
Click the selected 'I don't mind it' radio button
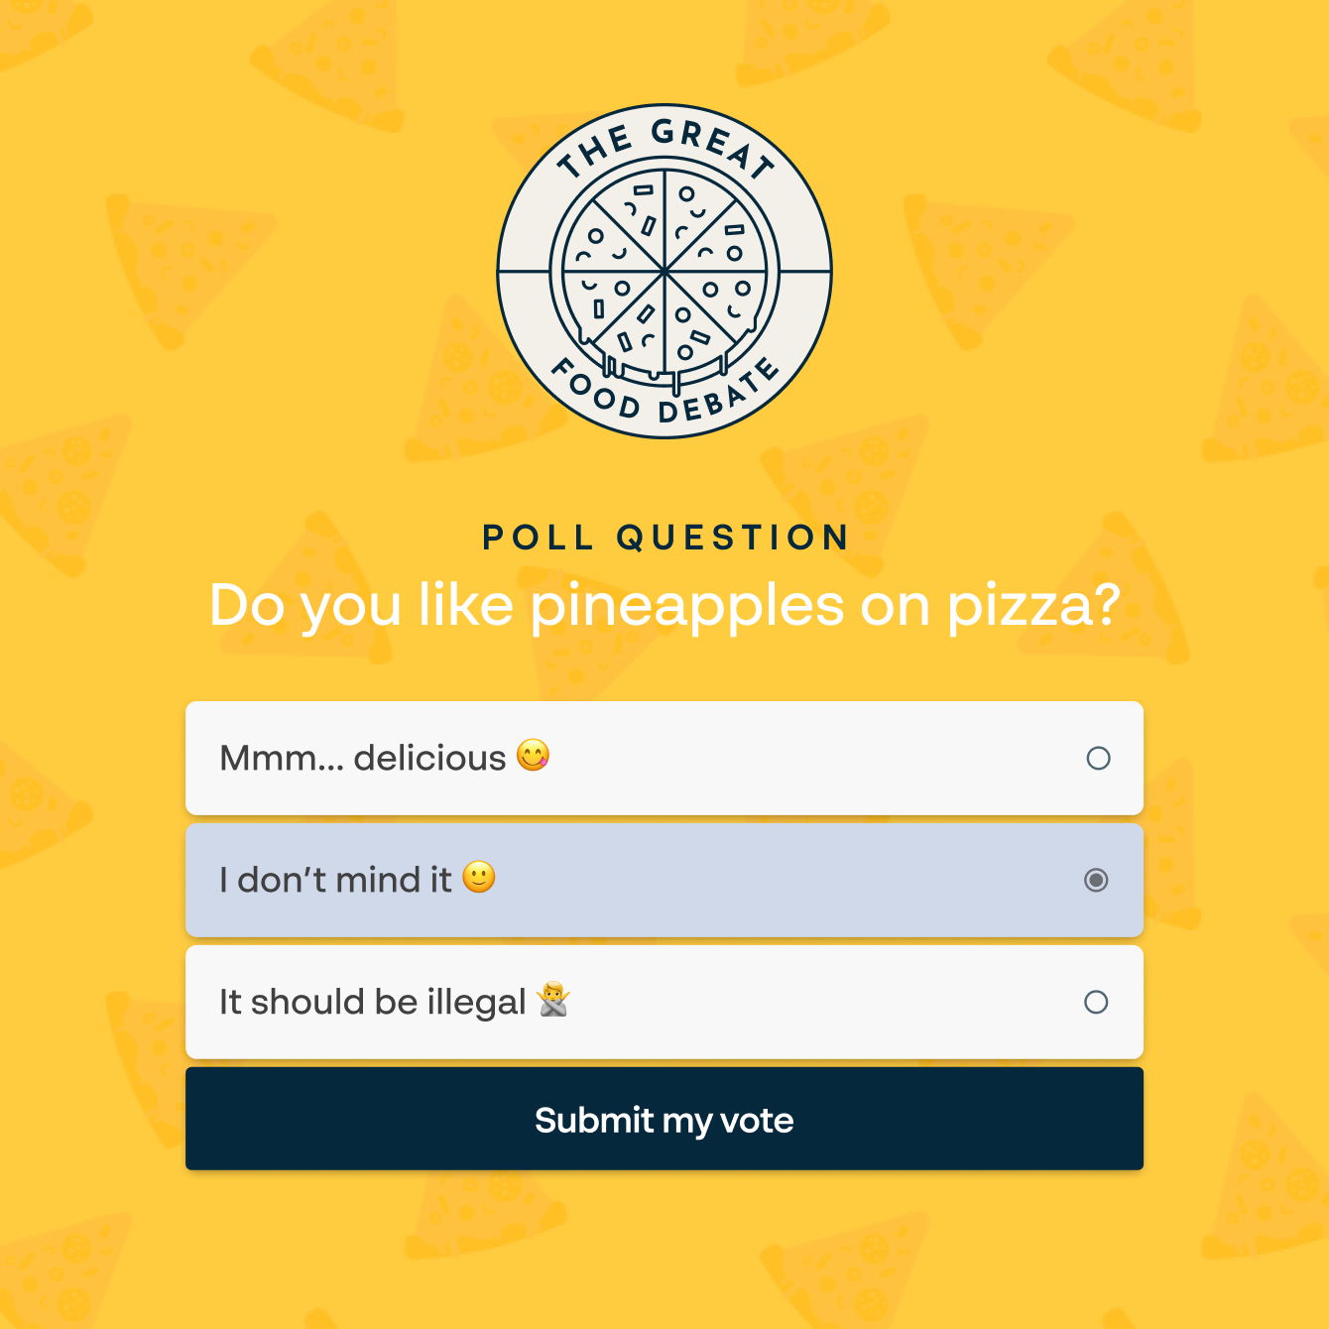pos(1096,879)
